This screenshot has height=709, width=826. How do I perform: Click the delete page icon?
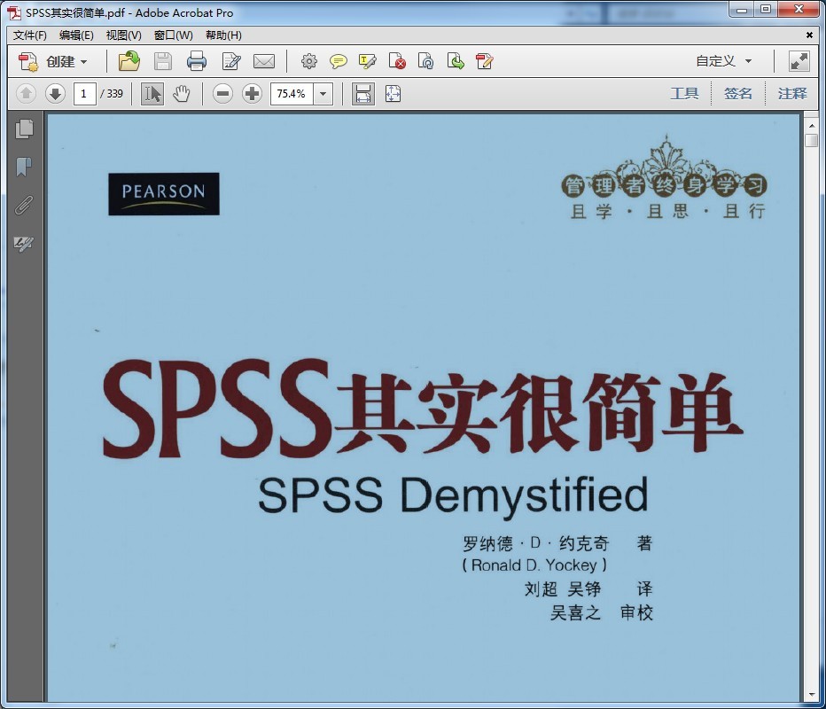click(x=397, y=61)
